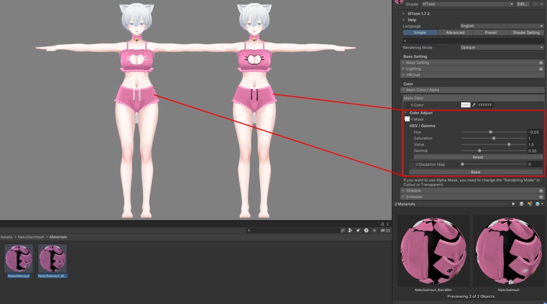Select the NekoSwimsuit material asset
The width and height of the screenshot is (547, 304).
(19, 261)
